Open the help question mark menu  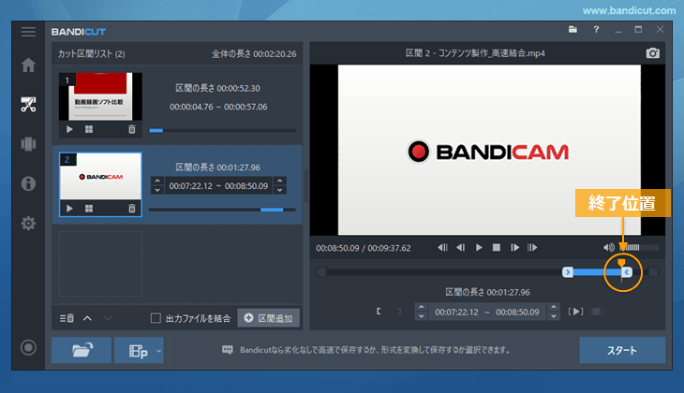(x=597, y=31)
